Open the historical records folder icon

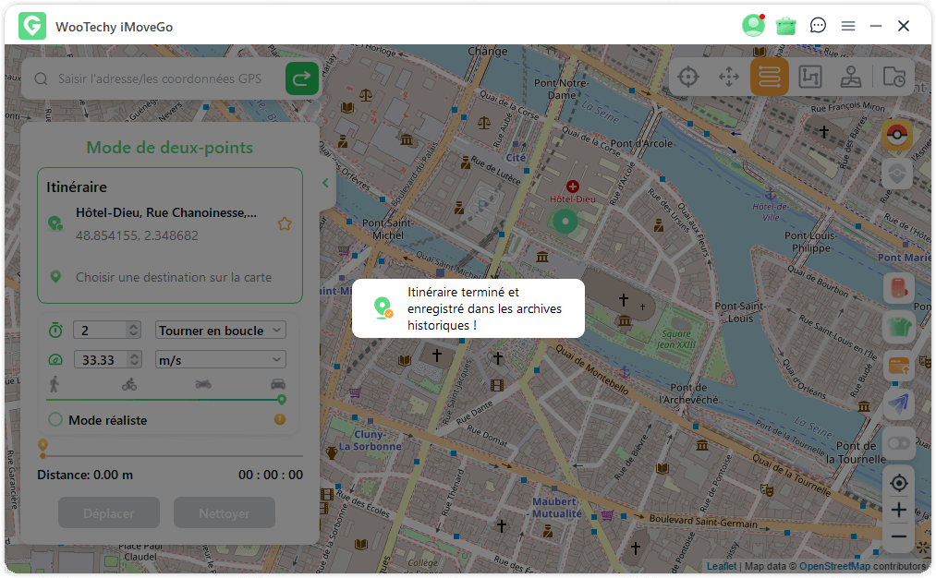(893, 78)
